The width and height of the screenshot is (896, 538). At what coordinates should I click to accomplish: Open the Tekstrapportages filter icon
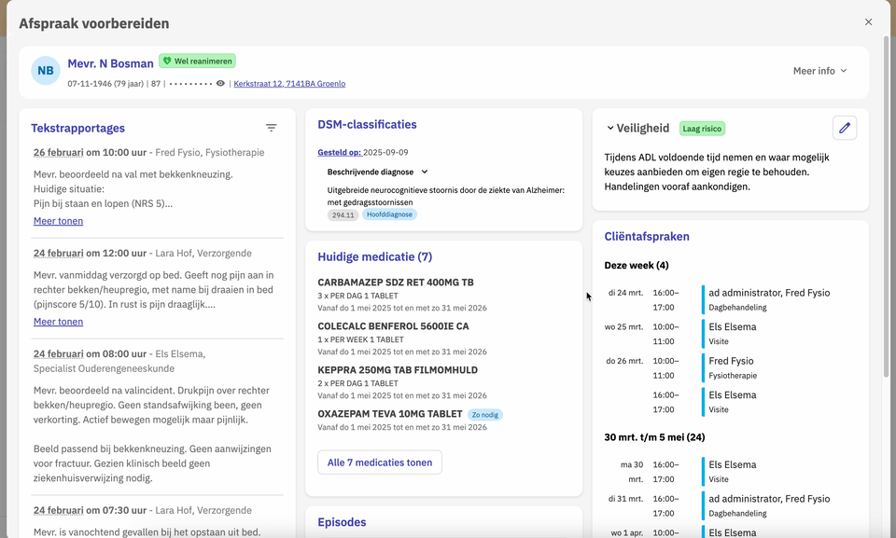272,128
